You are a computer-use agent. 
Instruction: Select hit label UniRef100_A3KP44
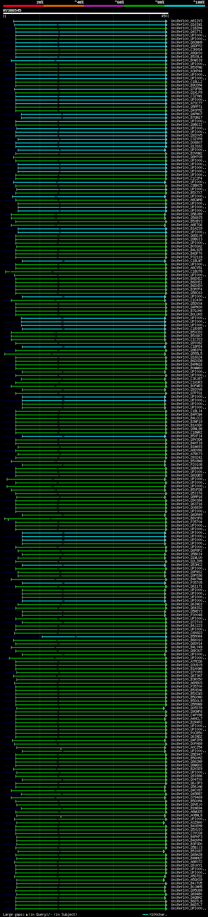tap(187, 71)
